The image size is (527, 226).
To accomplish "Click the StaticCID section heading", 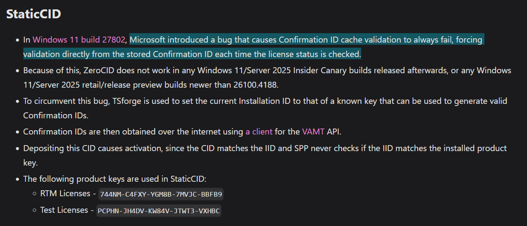I will (34, 14).
